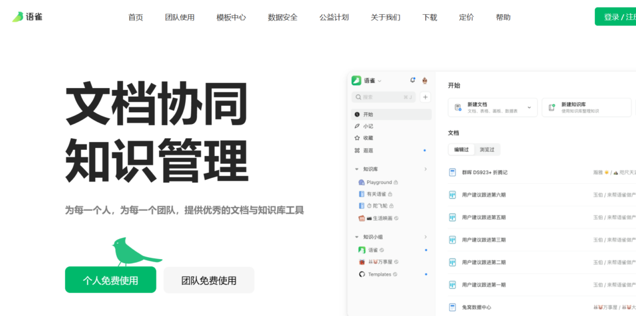Open the 生活映画 knowledge base icon

pos(361,218)
